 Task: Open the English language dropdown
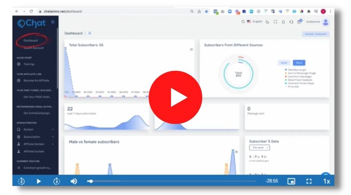255,22
